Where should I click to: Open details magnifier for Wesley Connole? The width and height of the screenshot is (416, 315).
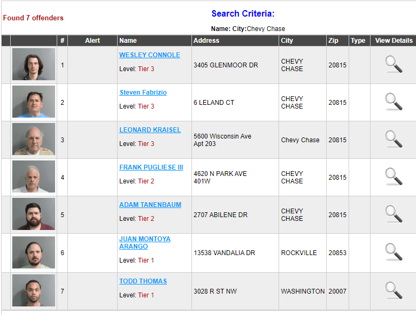pyautogui.click(x=394, y=65)
